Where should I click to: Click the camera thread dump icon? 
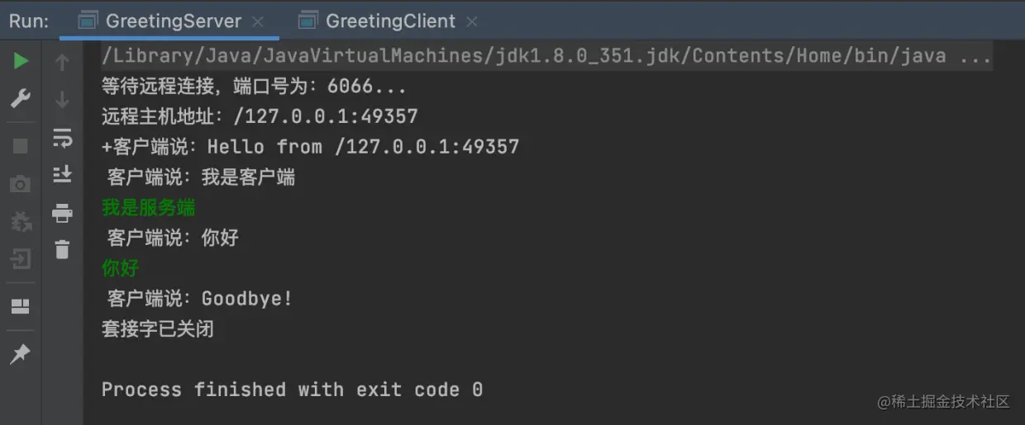[21, 184]
